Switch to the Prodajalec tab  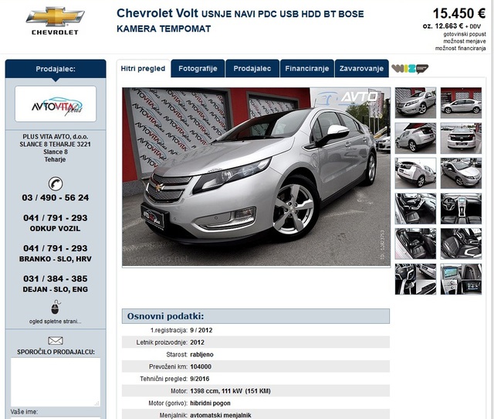click(252, 69)
